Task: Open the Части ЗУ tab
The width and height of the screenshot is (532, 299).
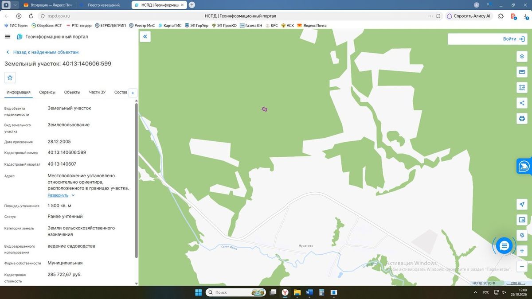Action: coord(97,92)
